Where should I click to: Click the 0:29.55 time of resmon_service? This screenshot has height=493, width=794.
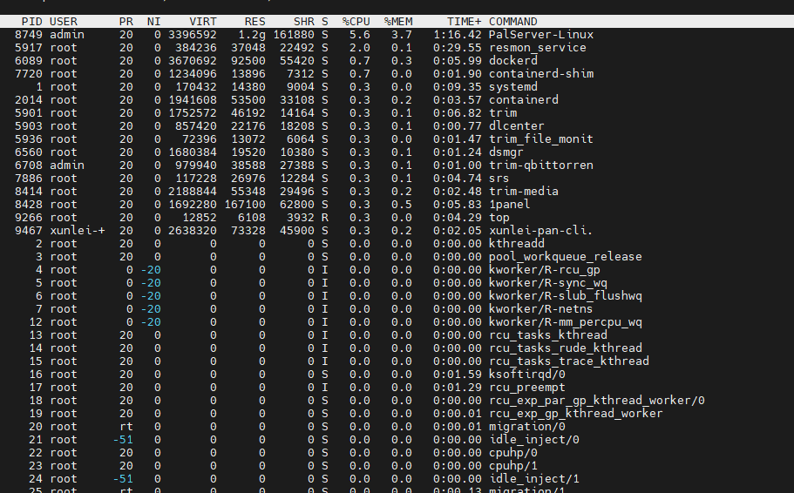click(x=458, y=48)
